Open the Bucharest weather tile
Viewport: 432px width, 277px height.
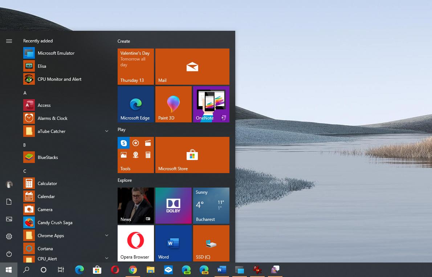(x=211, y=206)
